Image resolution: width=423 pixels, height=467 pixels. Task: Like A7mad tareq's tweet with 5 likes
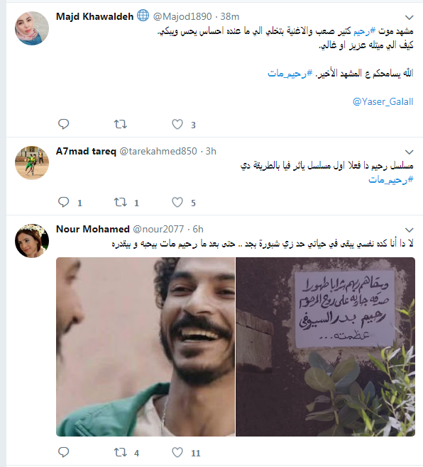pos(177,202)
